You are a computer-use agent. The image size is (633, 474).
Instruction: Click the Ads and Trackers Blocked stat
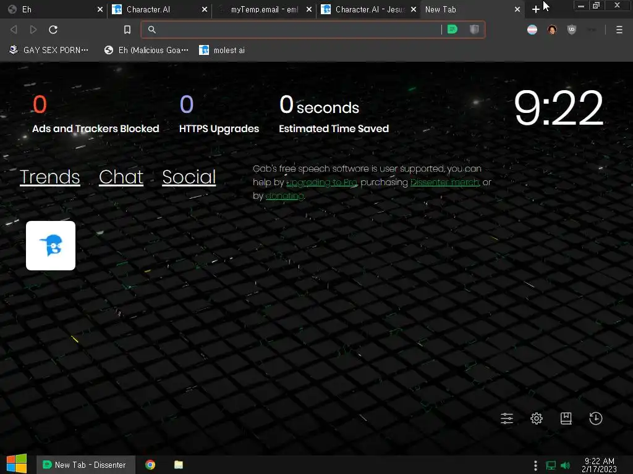[x=95, y=114]
